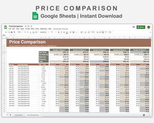Click the green Share button
The height and width of the screenshot is (123, 154).
(141, 27)
